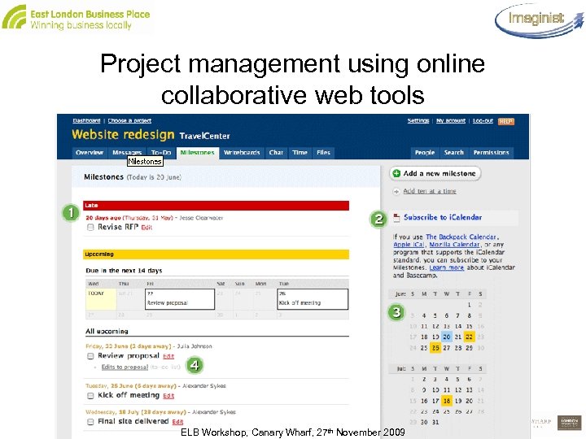Viewport: 586px width, 439px height.
Task: Open the Settings link
Action: [x=418, y=120]
